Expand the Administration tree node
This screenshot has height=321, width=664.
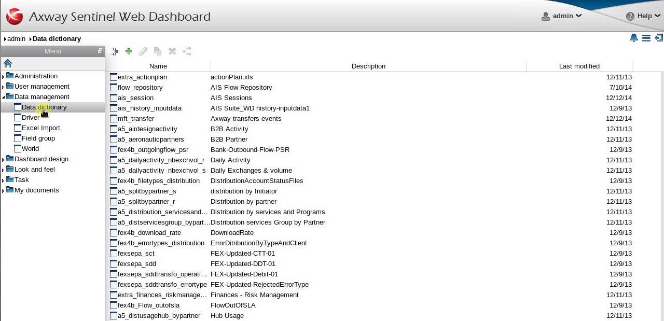3,77
